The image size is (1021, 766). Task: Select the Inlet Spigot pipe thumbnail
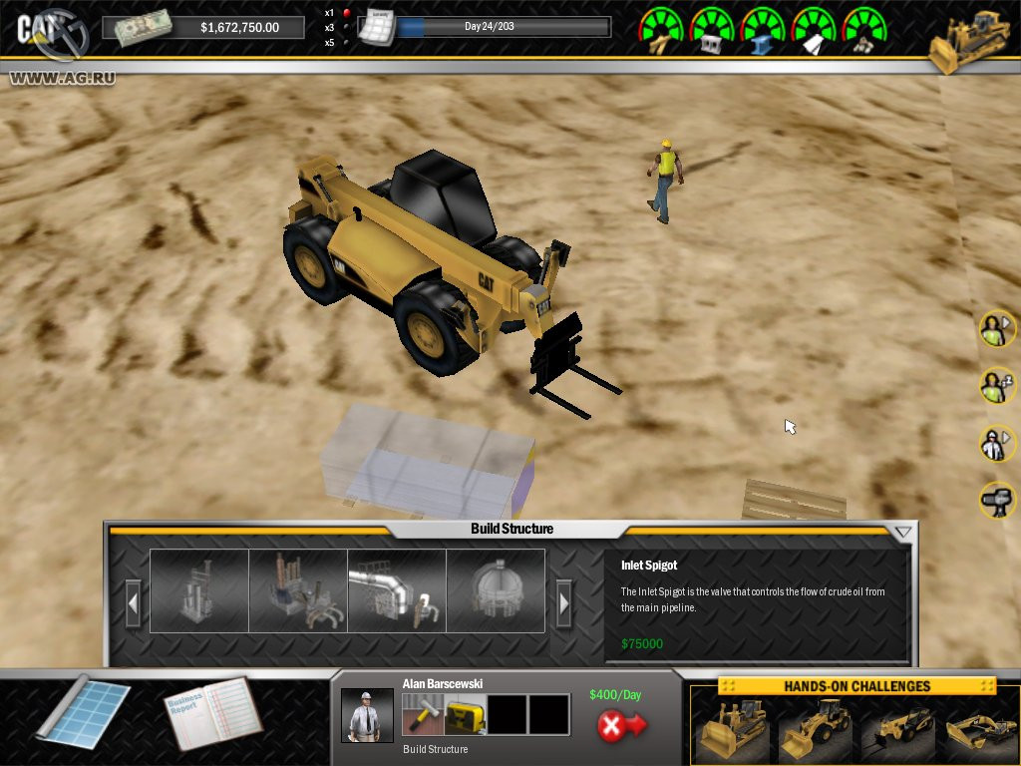(397, 590)
